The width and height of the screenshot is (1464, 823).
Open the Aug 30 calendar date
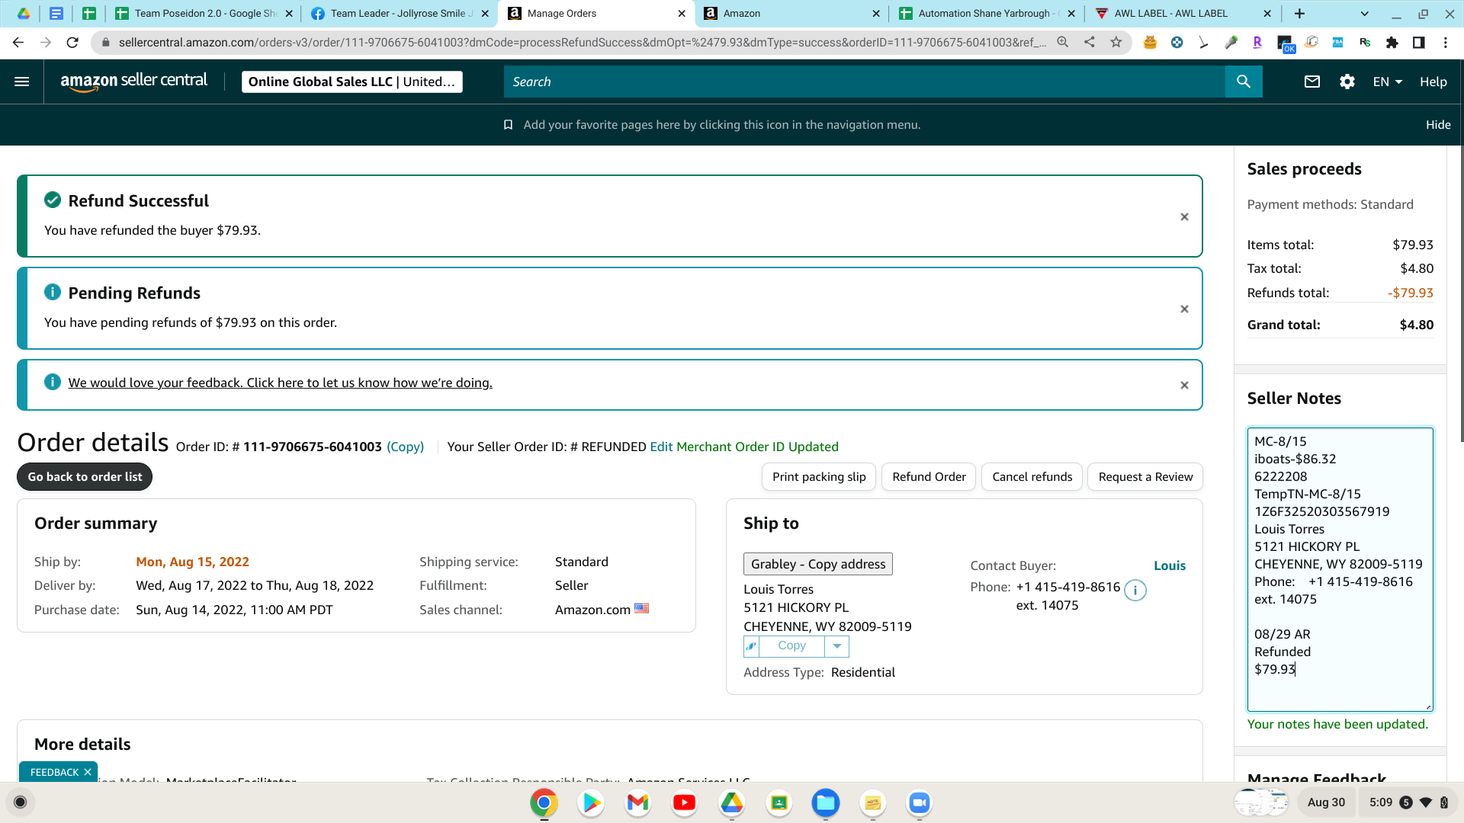(1326, 802)
